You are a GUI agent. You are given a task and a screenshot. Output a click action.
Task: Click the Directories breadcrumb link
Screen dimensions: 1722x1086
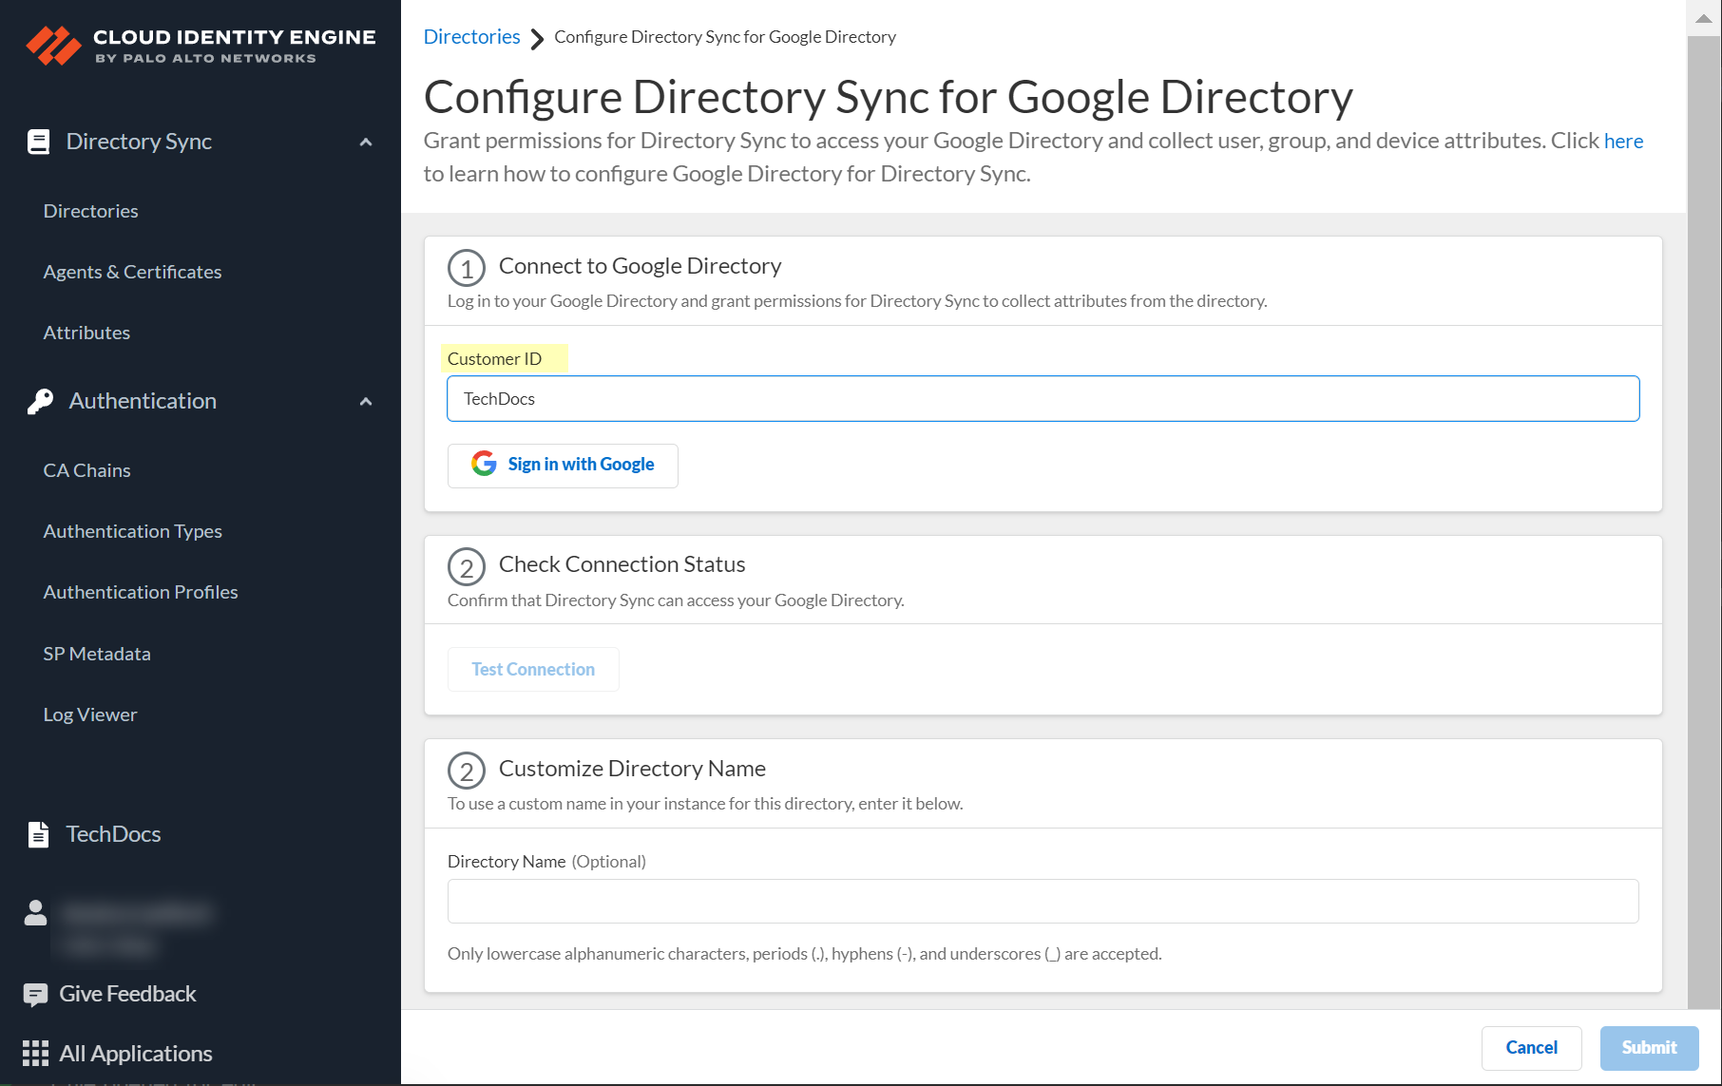[471, 37]
